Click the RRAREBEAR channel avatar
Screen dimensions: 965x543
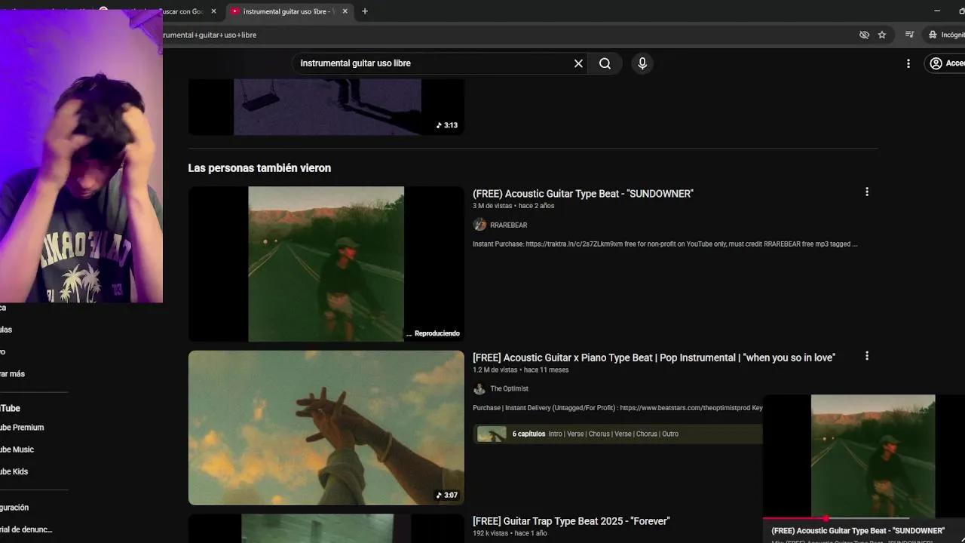pyautogui.click(x=479, y=225)
